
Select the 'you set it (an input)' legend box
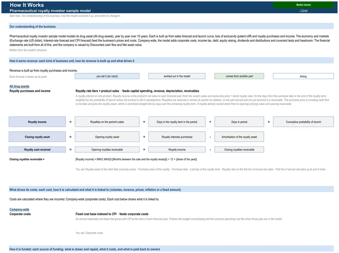coord(107,76)
